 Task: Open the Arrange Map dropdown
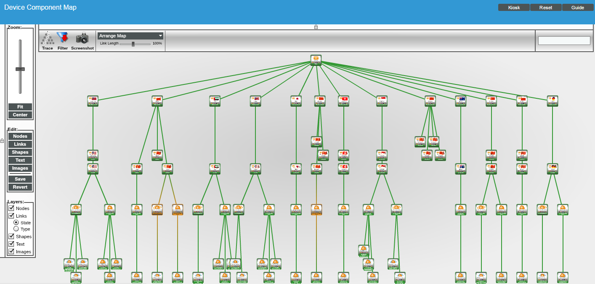[x=130, y=36]
